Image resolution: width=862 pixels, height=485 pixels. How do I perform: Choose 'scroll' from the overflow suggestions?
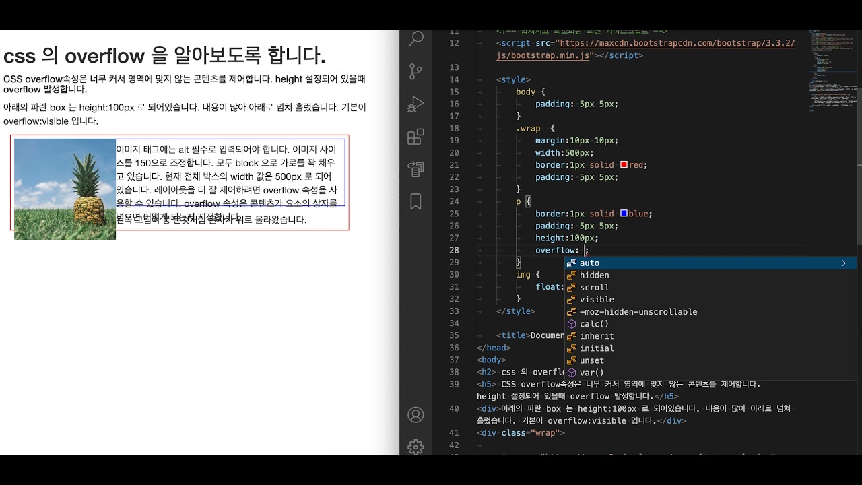coord(710,287)
